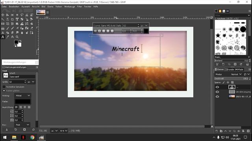Select the Zoom magnifier tool
This screenshot has width=252, height=141.
point(17,37)
